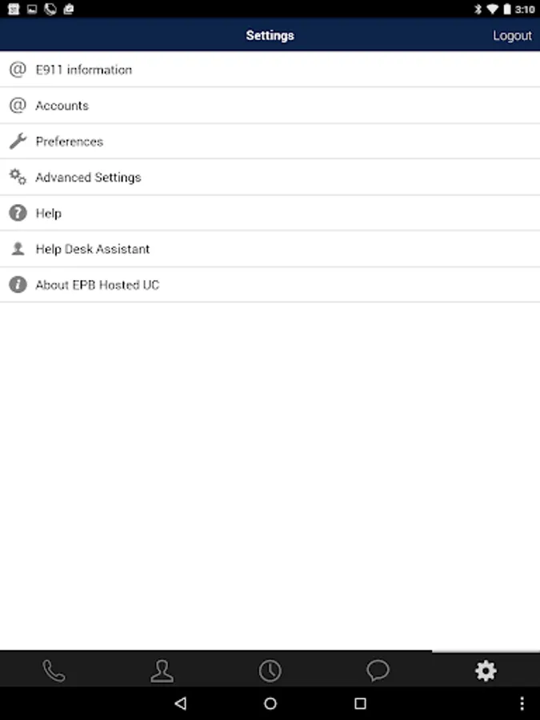
Task: Open call history clock icon
Action: [x=270, y=670]
